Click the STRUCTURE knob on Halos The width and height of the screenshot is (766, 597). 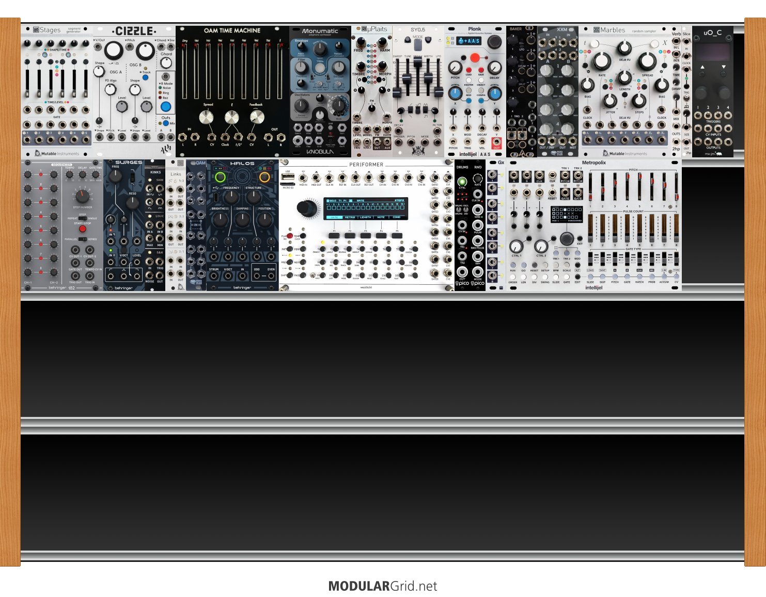pos(254,198)
